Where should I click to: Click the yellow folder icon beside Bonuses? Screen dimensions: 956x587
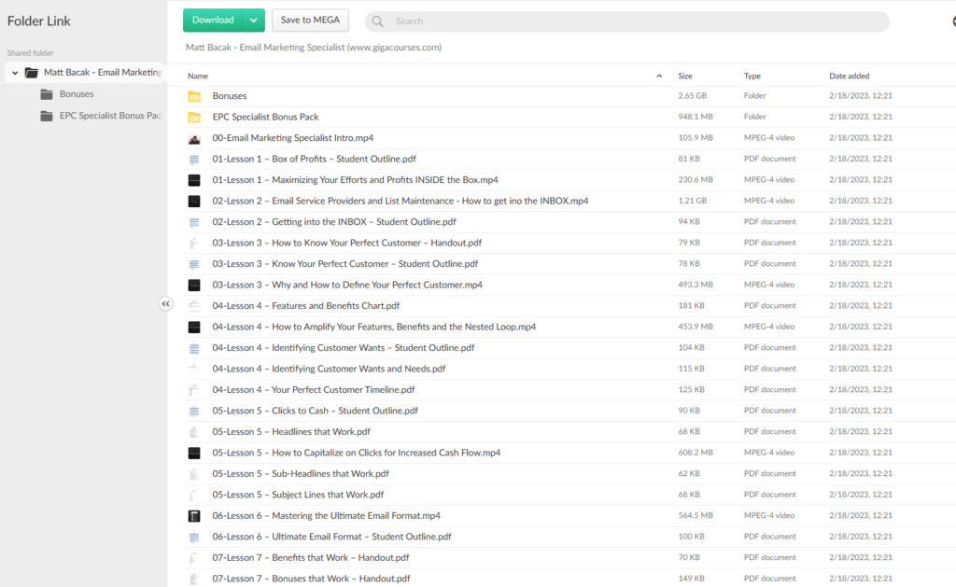point(194,95)
